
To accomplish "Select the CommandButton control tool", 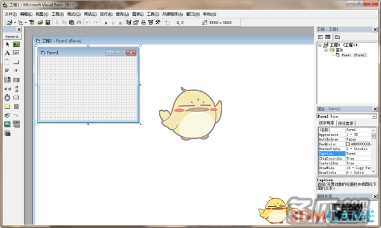I will [x=17, y=62].
